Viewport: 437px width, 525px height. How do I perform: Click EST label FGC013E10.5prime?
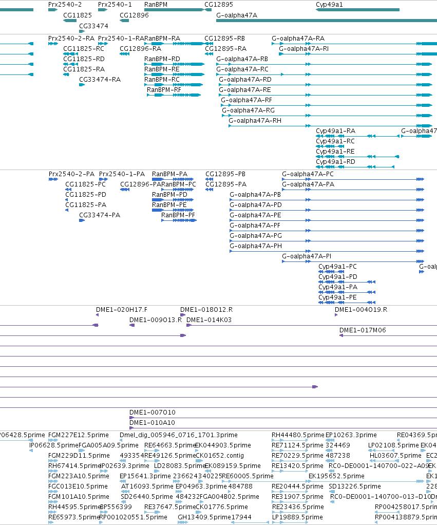click(x=78, y=486)
